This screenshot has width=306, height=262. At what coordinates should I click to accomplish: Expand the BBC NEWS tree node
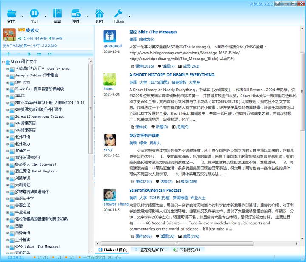pos(8,82)
